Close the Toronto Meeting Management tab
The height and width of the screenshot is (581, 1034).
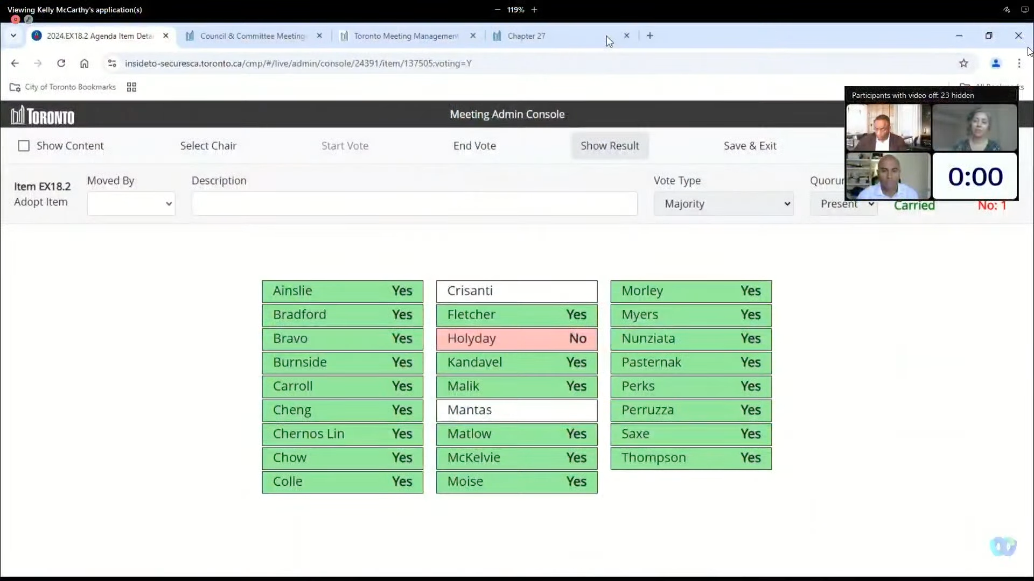click(x=473, y=36)
